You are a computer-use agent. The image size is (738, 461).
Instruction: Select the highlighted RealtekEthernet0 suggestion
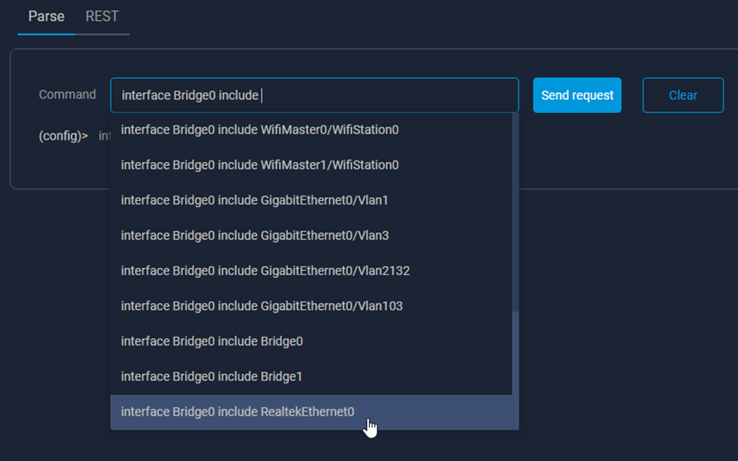tap(237, 412)
